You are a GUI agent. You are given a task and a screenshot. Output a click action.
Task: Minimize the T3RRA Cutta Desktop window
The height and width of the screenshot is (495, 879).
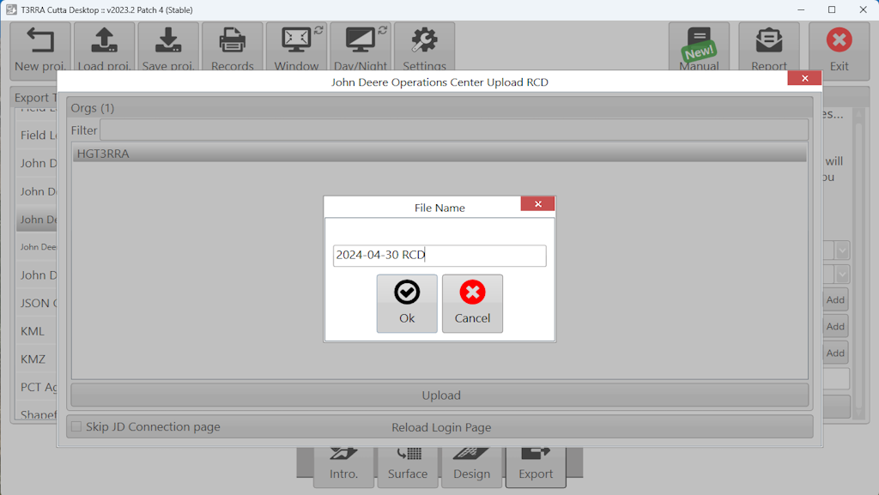pyautogui.click(x=801, y=9)
